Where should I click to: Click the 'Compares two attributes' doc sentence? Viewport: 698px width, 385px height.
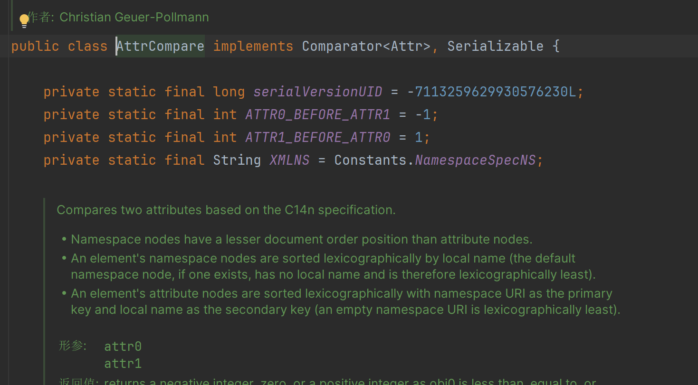tap(226, 210)
